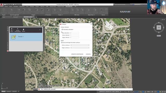Switch to the Layout2 tab
Screen dimensions: 166x93
tap(14, 91)
